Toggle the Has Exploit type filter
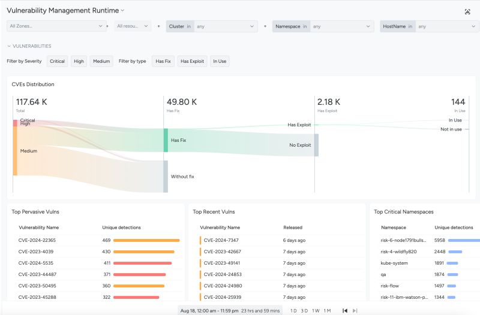 192,61
